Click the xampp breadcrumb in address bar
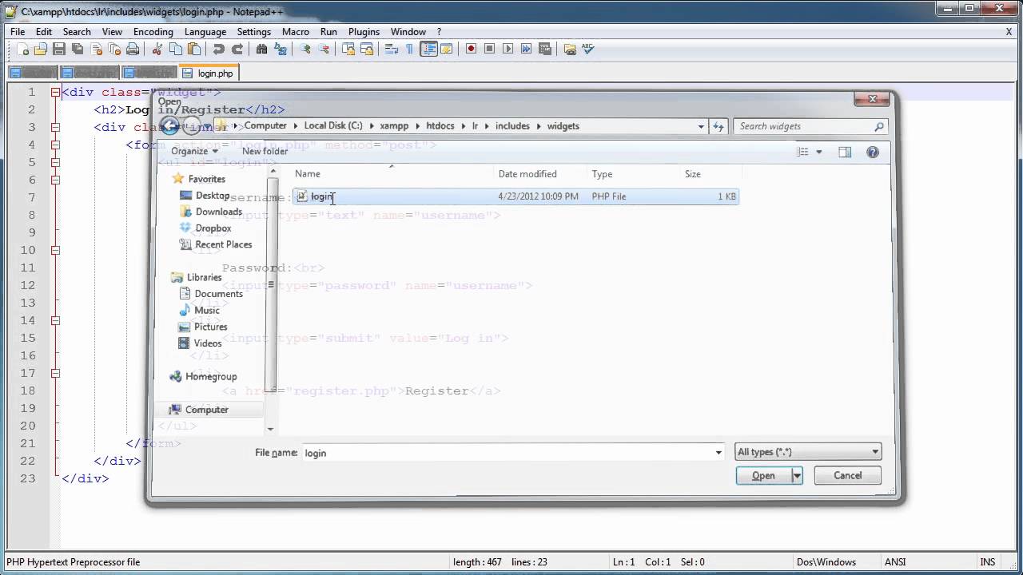 click(394, 126)
